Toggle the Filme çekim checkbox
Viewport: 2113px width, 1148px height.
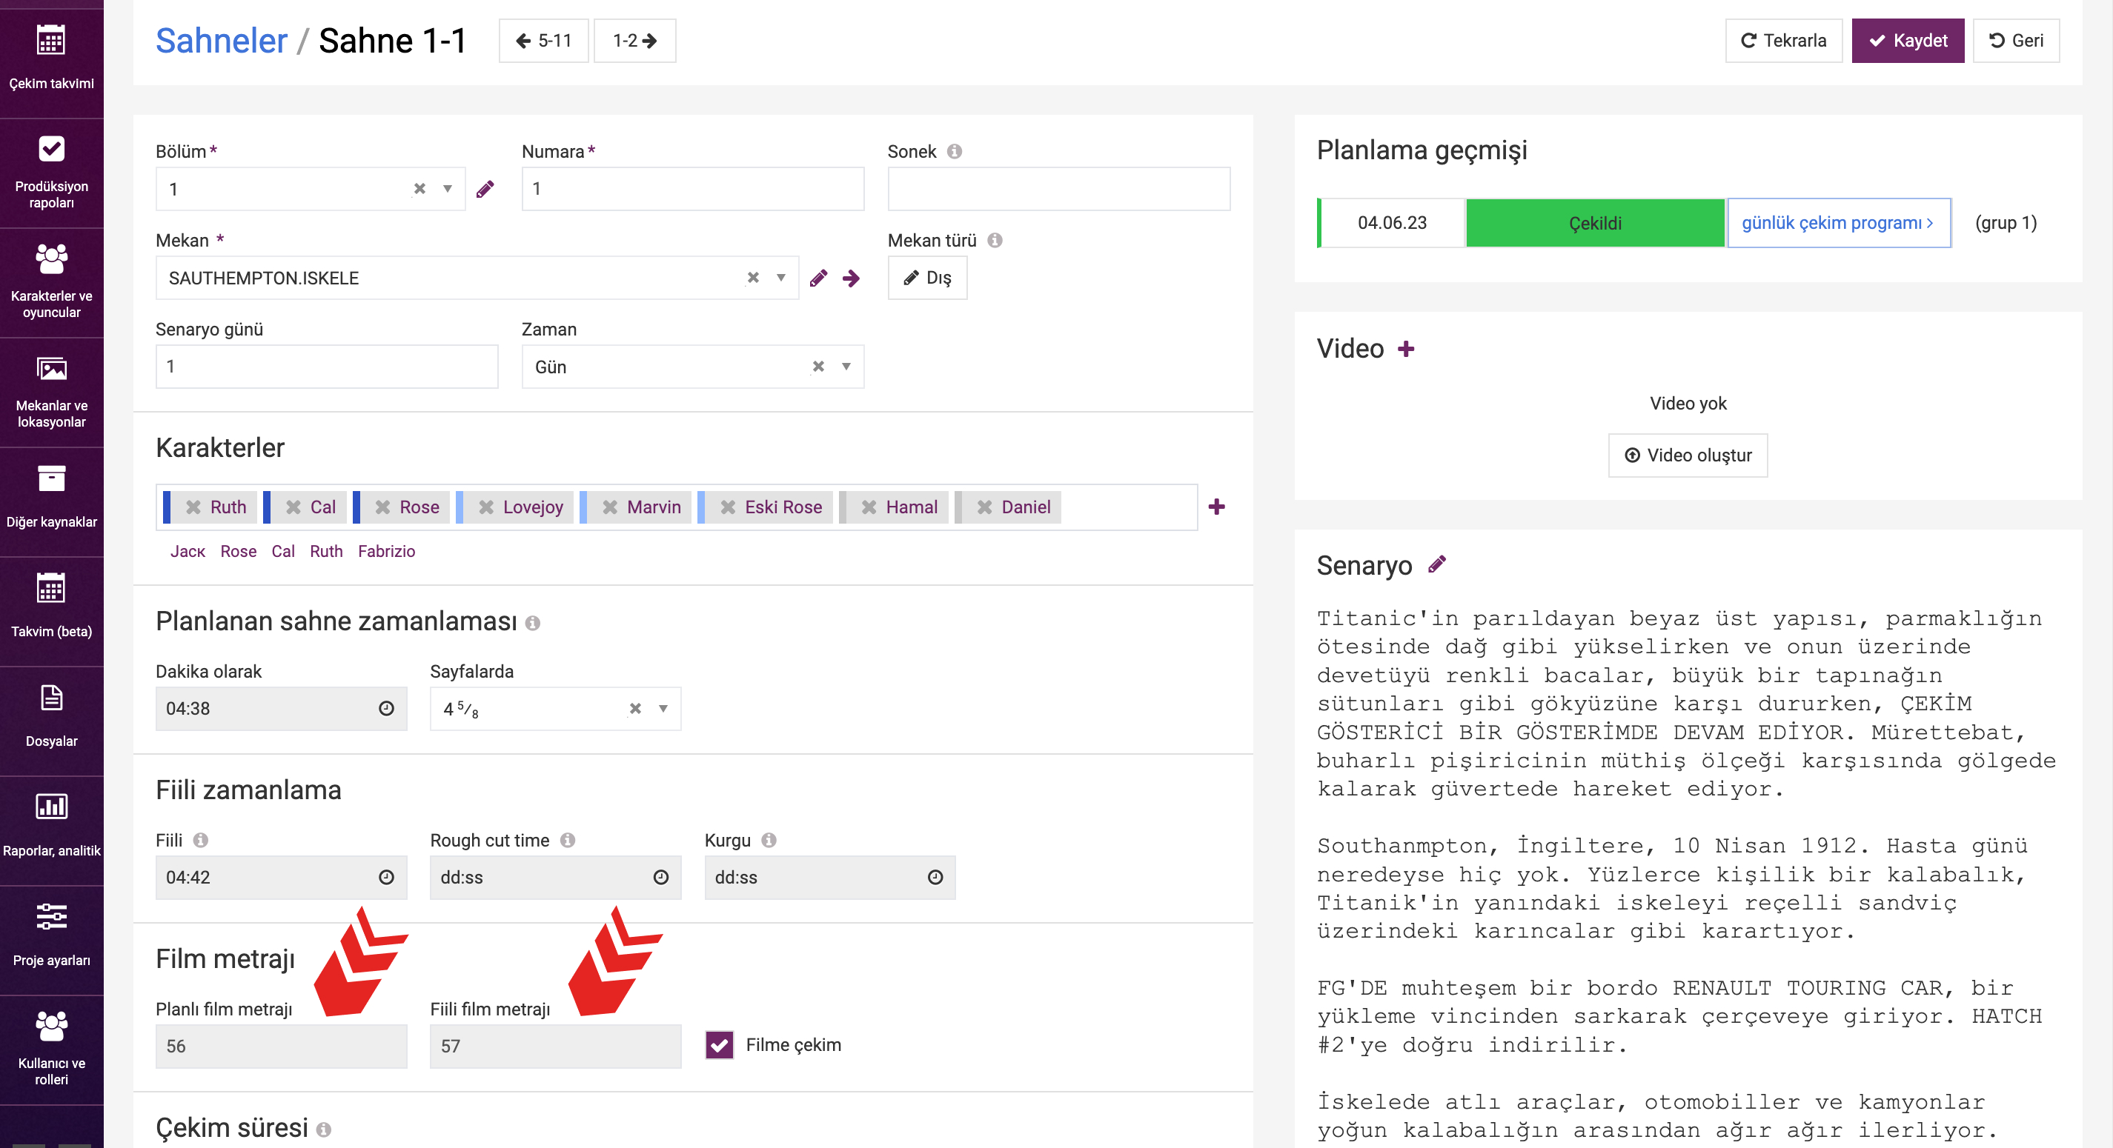[720, 1044]
